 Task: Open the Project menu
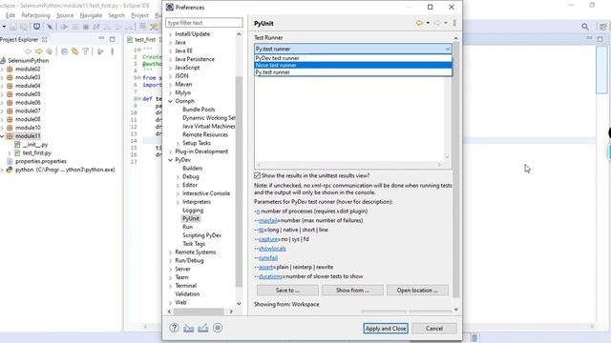click(x=140, y=15)
